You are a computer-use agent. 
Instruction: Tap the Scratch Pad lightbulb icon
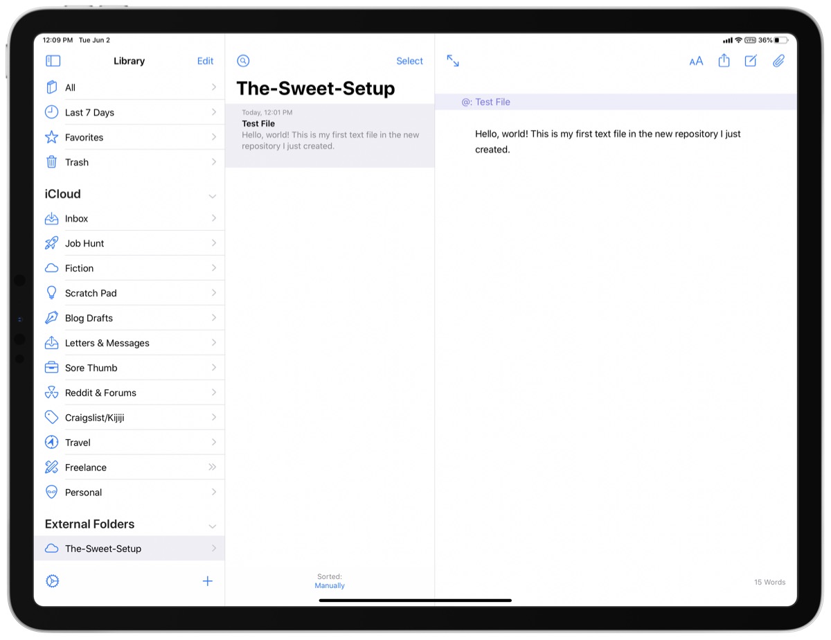click(x=51, y=293)
